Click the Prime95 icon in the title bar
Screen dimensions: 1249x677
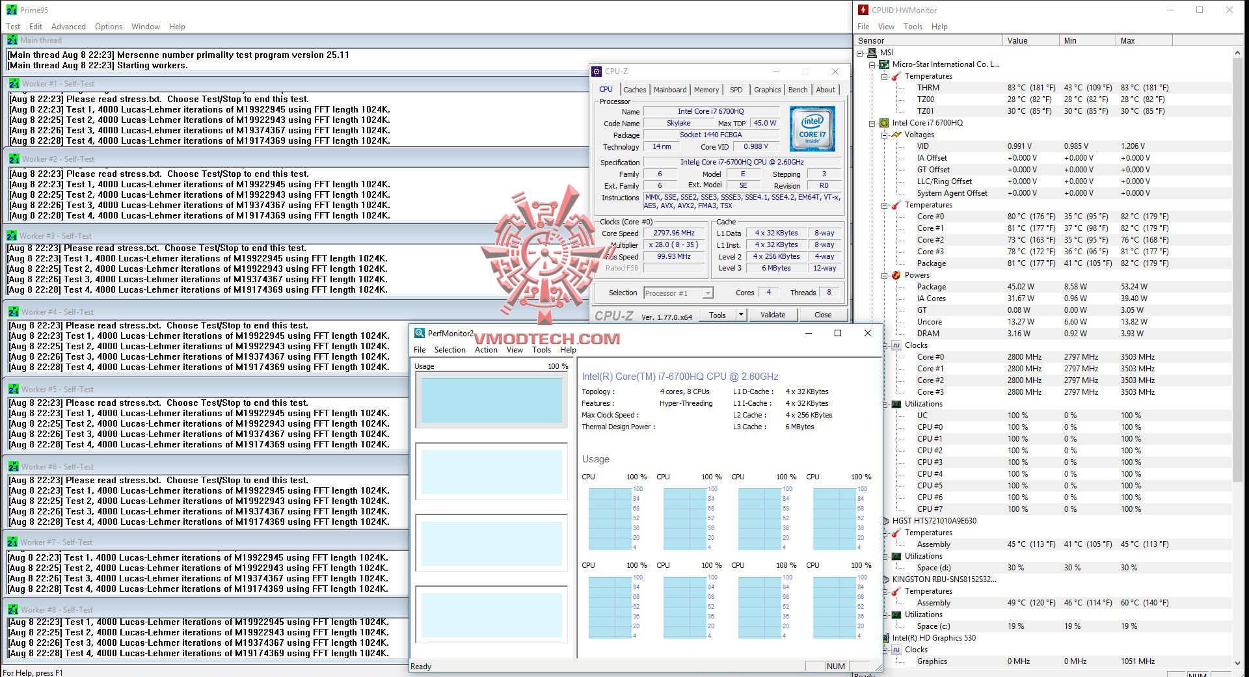pyautogui.click(x=10, y=10)
